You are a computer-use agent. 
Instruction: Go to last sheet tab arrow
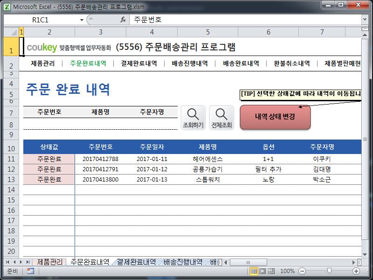(x=28, y=262)
